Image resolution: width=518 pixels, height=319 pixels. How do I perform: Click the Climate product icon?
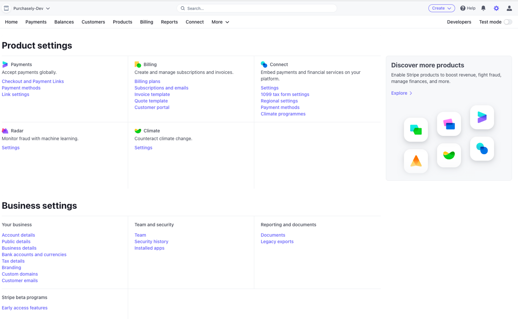[x=138, y=131]
